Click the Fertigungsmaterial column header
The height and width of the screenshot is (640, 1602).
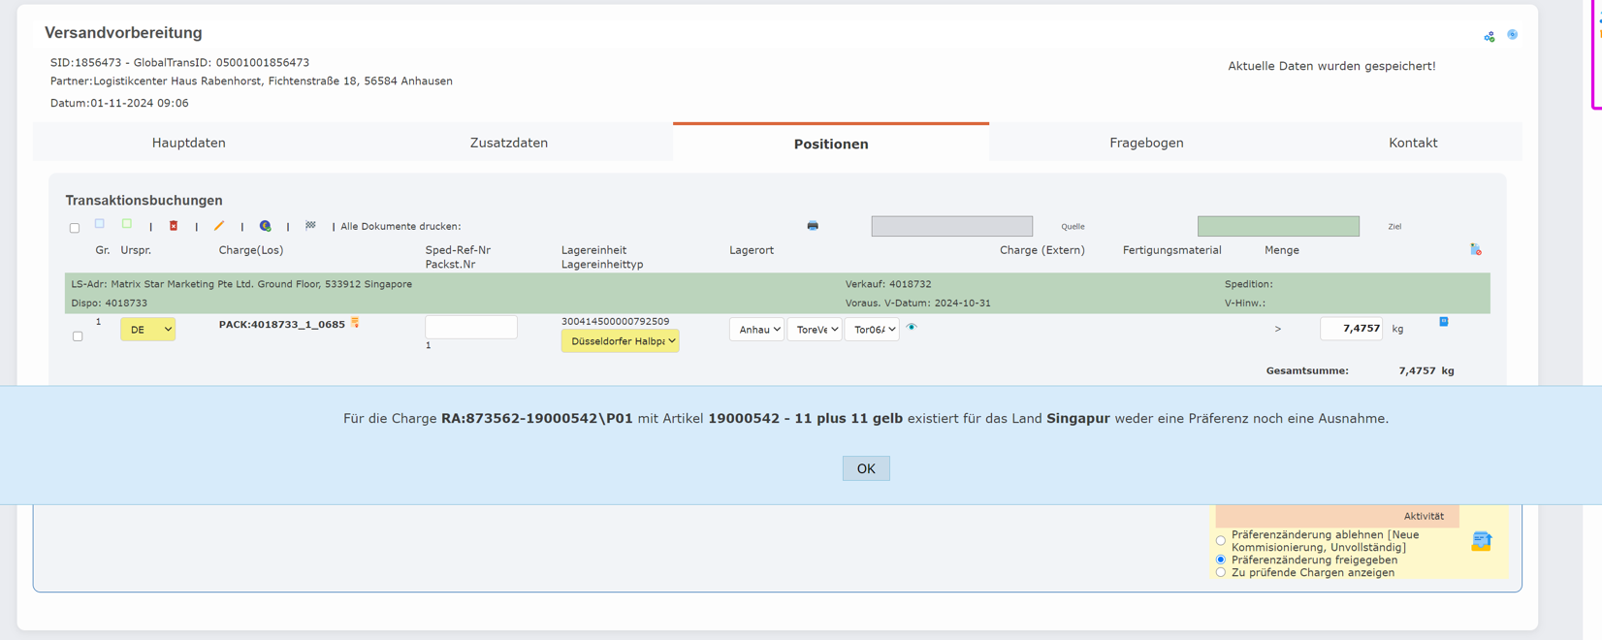1172,250
